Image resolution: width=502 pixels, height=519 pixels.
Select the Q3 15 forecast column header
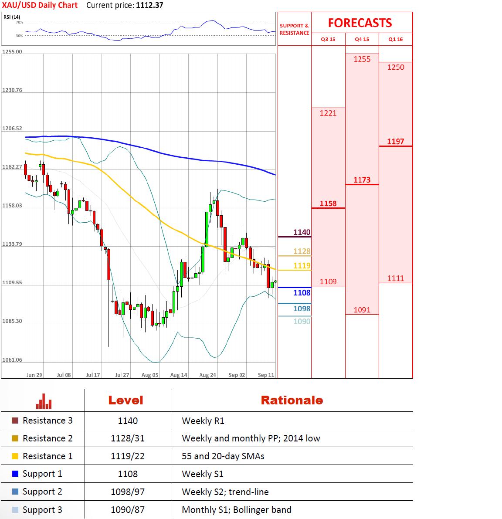(328, 39)
